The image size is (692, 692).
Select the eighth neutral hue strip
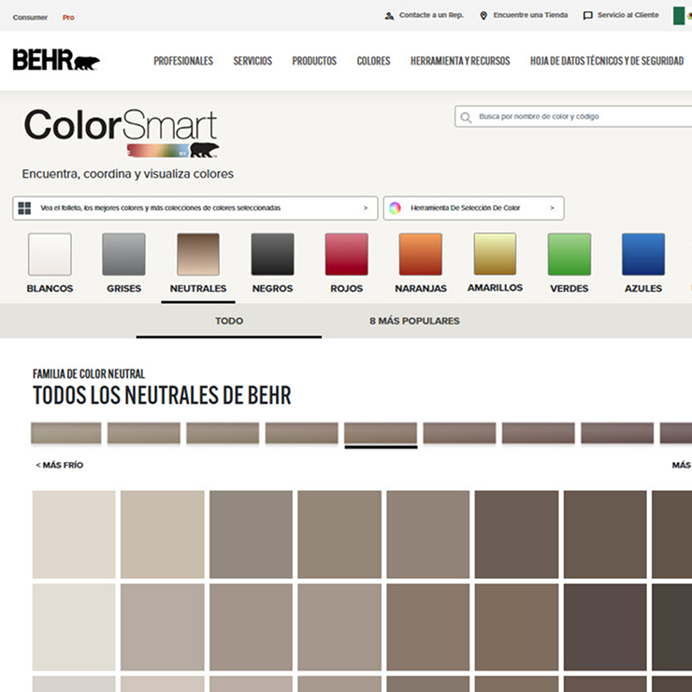point(617,433)
